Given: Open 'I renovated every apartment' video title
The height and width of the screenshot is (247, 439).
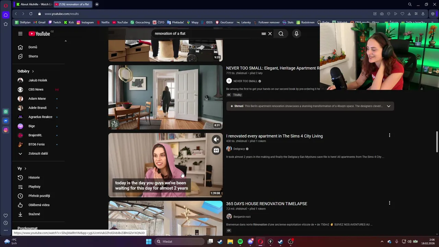Looking at the screenshot, I should pos(274,136).
